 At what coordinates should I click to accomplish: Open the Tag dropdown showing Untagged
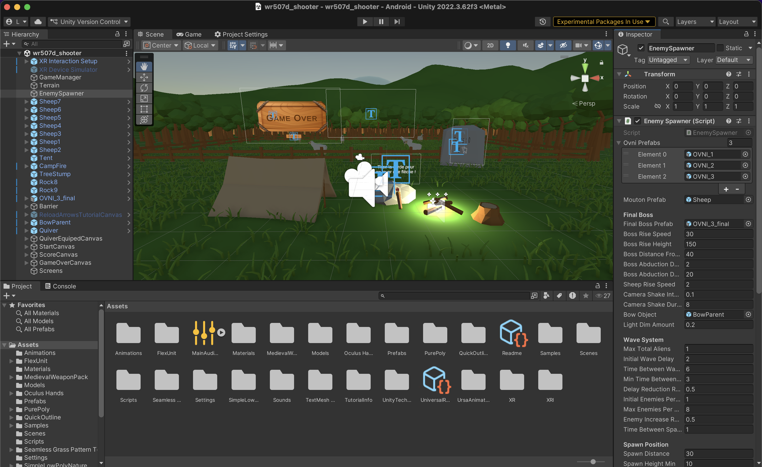668,60
